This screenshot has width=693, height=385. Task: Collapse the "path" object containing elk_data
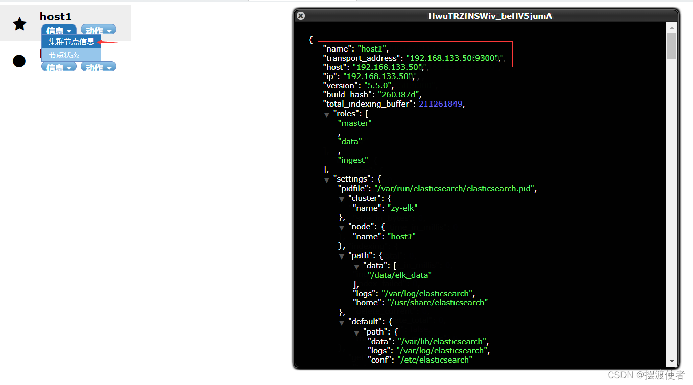pyautogui.click(x=342, y=256)
